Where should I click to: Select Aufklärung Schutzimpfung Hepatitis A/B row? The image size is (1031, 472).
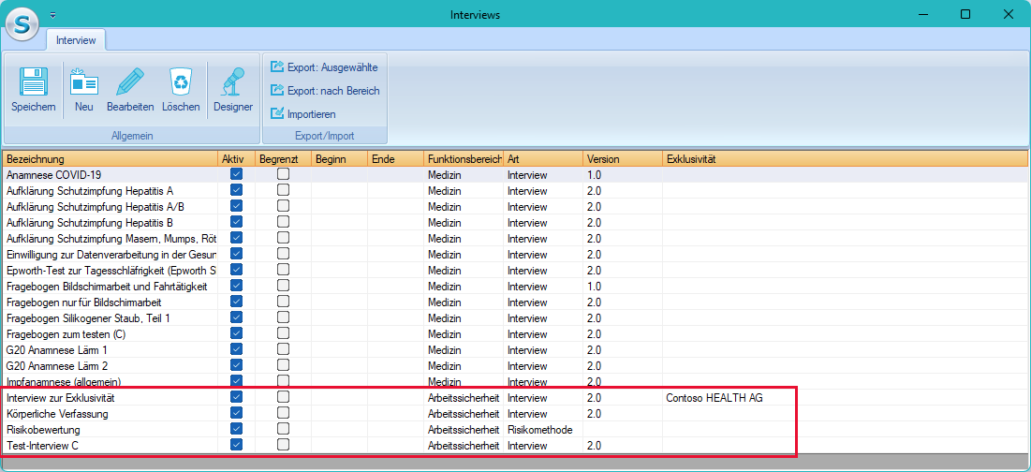pyautogui.click(x=515, y=206)
